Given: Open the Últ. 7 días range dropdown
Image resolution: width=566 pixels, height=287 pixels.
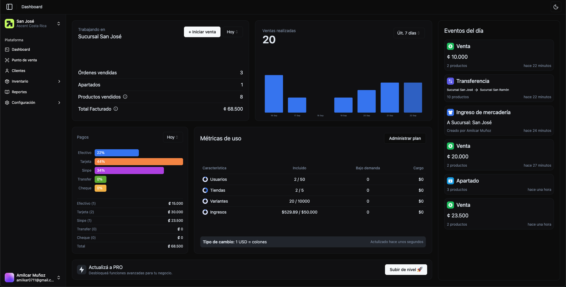Looking at the screenshot, I should click(409, 33).
